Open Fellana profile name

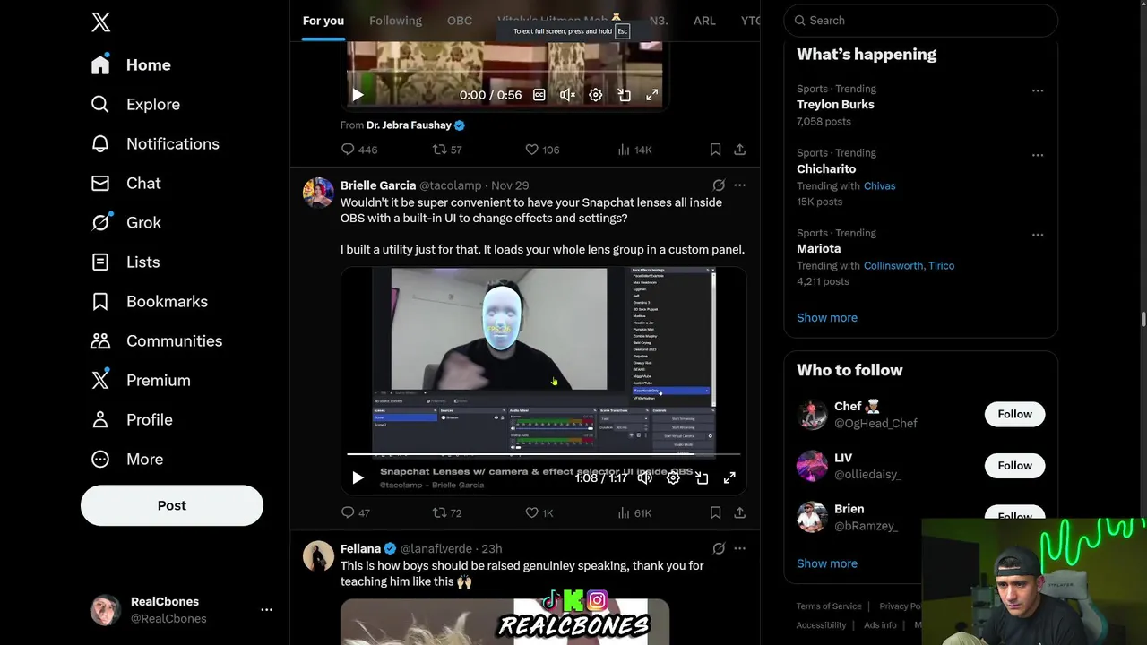click(x=360, y=549)
